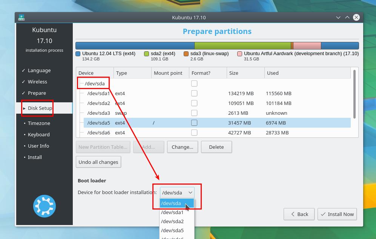Click the installer icon in the title bar

pyautogui.click(x=21, y=17)
